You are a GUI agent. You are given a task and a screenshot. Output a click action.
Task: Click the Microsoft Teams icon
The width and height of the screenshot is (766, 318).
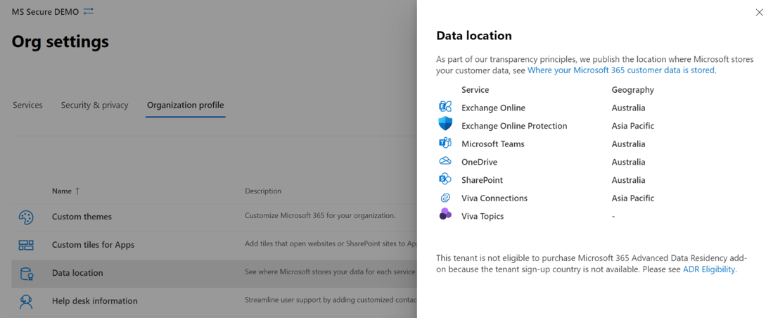coord(445,144)
